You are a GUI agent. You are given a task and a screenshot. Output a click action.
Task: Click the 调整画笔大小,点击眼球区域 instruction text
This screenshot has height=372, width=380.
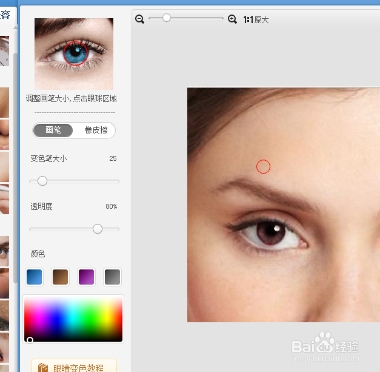(x=72, y=98)
